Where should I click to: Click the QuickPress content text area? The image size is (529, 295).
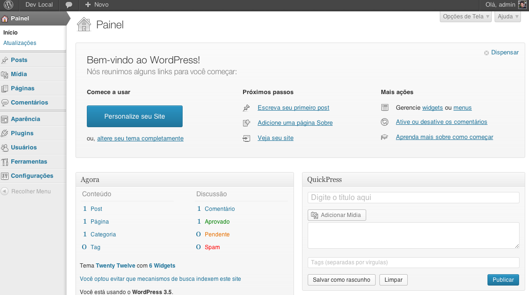pos(413,235)
